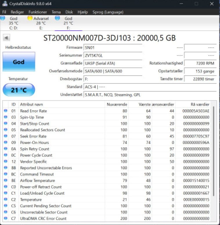Click the blue status icon for disk C: D:
Viewport: 220px width, 225px height.
pos(3,18)
